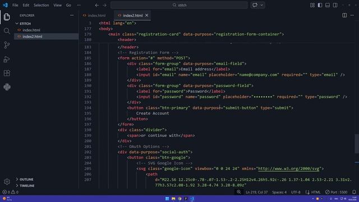
Task: Open dropdown arrow beside Copilot chat
Action: click(x=262, y=5)
